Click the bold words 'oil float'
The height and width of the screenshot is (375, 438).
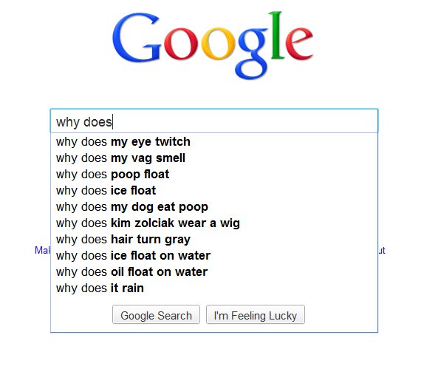pos(132,271)
